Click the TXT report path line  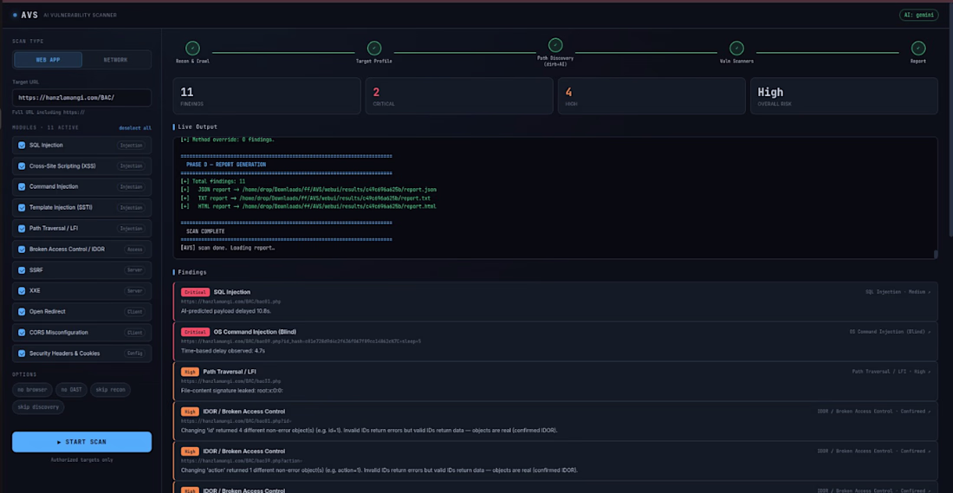(306, 198)
